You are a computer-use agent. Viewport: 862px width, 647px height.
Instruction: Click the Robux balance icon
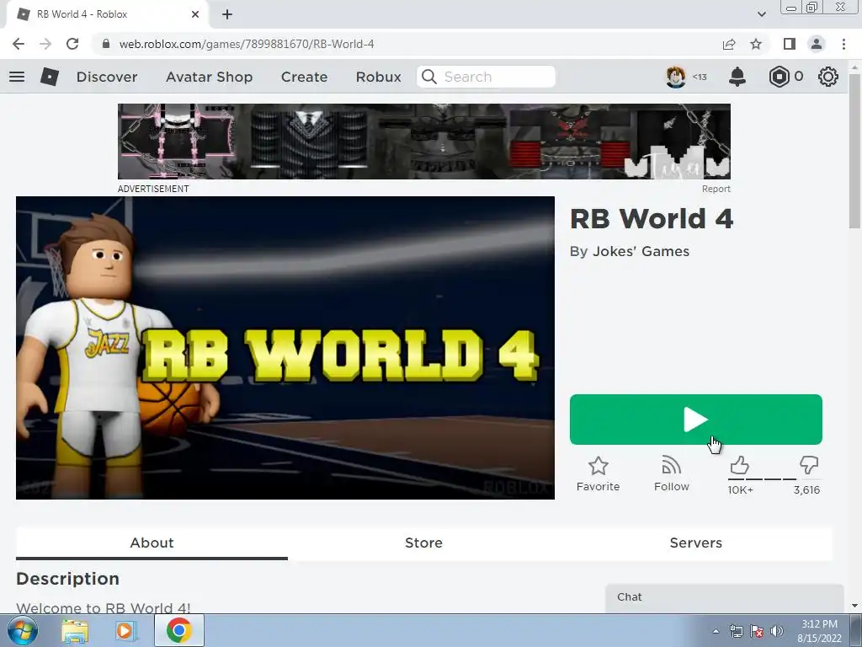[x=779, y=77]
